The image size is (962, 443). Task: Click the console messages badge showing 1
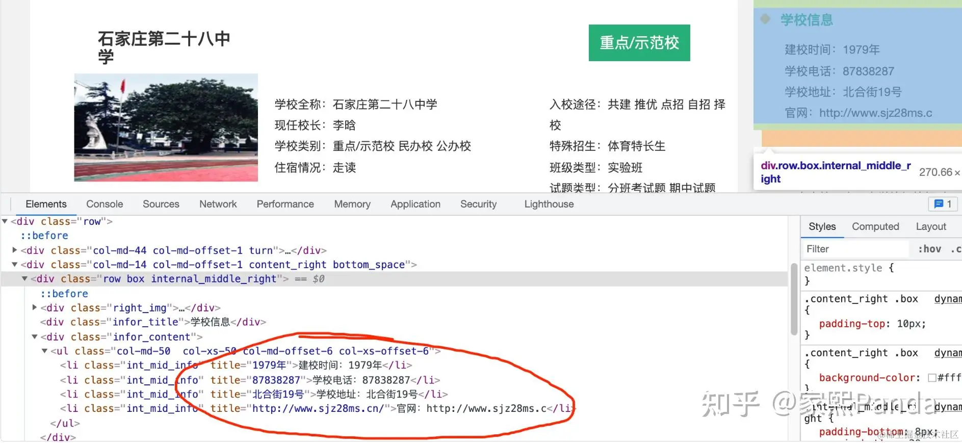[943, 204]
